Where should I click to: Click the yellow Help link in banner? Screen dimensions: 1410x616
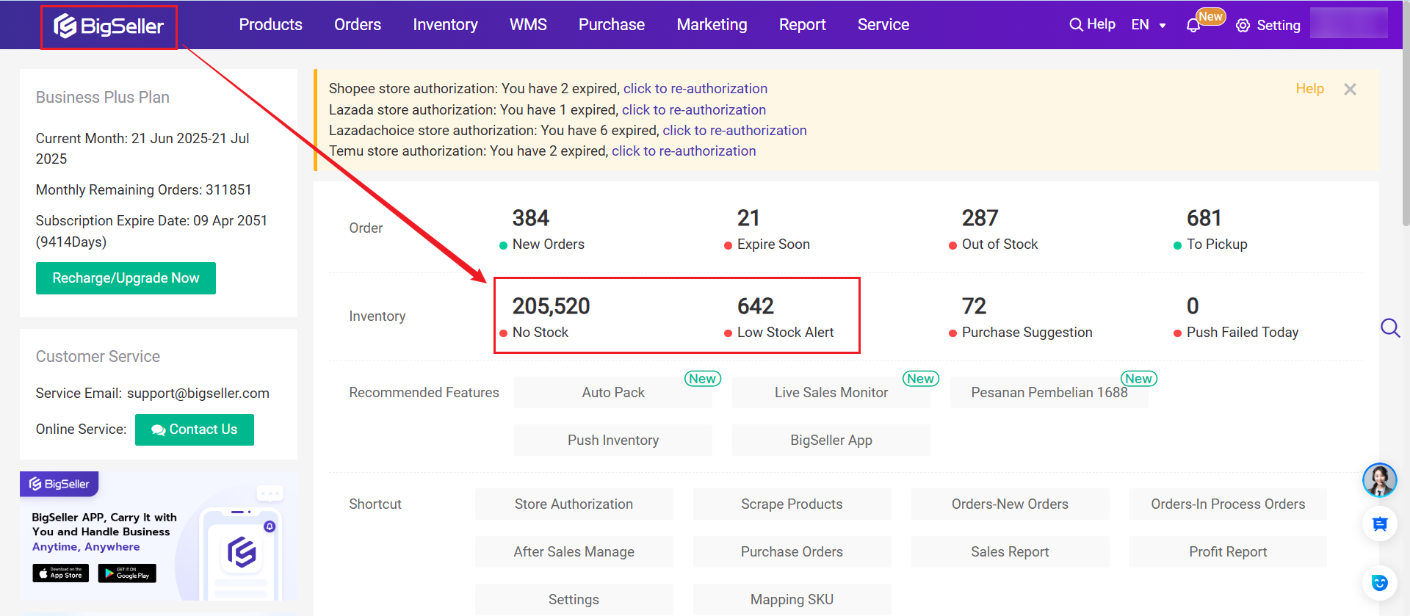pyautogui.click(x=1309, y=89)
